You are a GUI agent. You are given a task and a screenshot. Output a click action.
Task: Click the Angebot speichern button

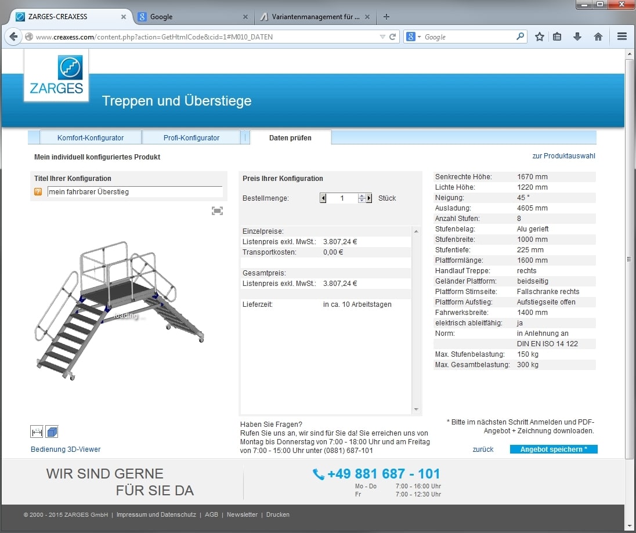554,449
